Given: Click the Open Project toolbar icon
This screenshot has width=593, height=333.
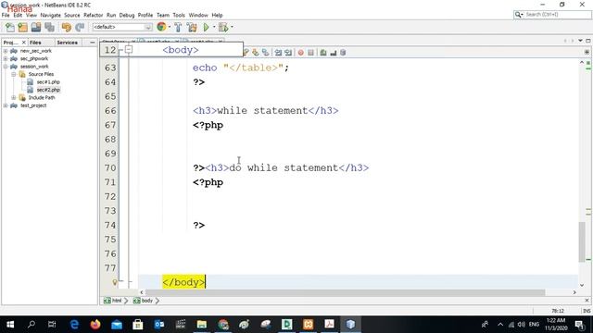Looking at the screenshot, I should point(36,27).
